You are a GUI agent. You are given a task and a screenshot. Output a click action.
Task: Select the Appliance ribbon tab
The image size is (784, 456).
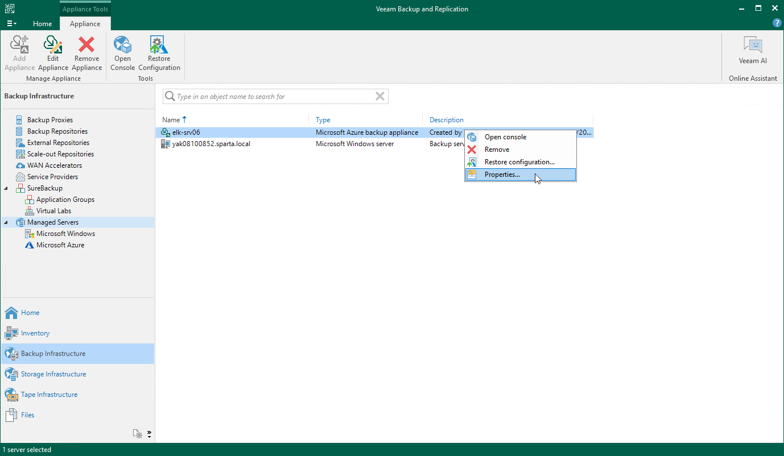point(85,24)
